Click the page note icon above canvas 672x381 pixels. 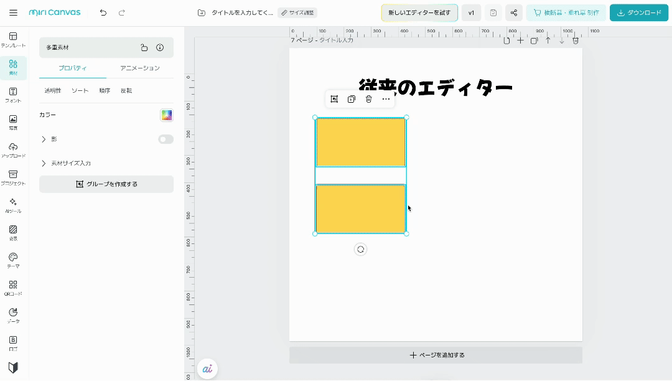coord(506,40)
